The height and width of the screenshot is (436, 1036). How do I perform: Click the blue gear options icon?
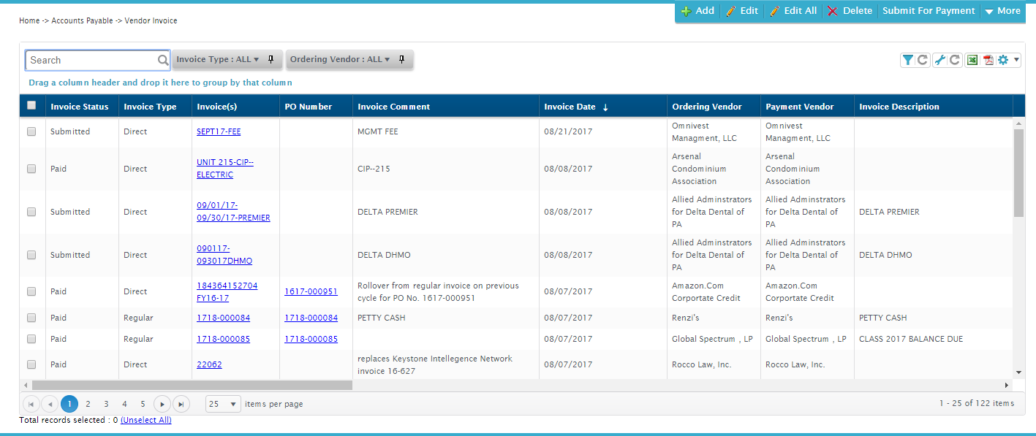(x=1003, y=60)
